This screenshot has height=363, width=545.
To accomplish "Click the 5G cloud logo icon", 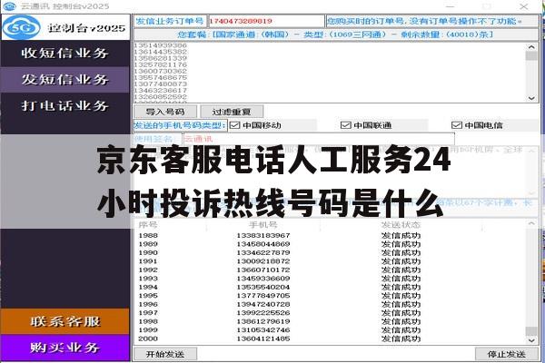I will coord(21,27).
